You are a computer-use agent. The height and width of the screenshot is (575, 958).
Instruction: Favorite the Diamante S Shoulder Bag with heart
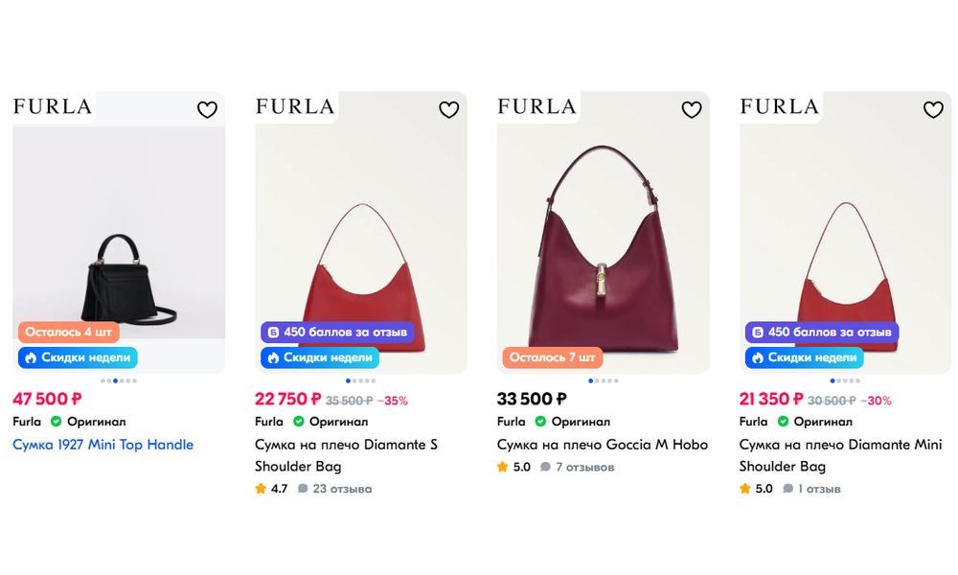coord(449,109)
